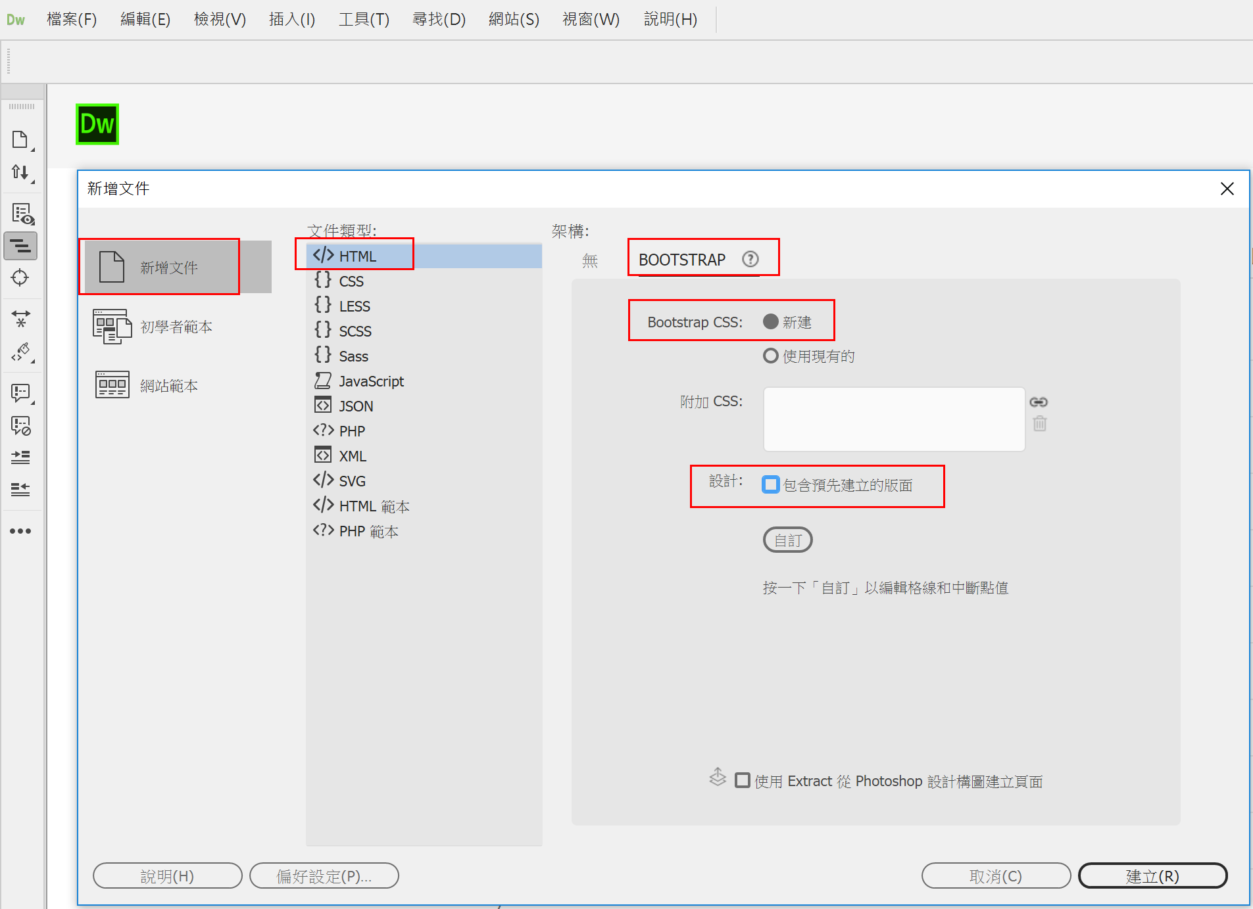Click the 偏好設定(P)... button

324,875
